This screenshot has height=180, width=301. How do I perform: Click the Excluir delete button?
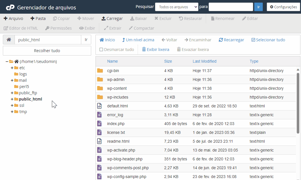[x=163, y=19]
